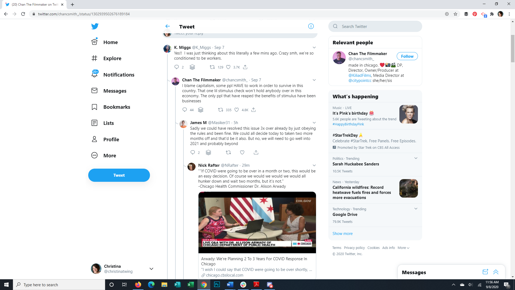Open Explore from the sidebar menu
The image size is (515, 290).
(x=112, y=58)
